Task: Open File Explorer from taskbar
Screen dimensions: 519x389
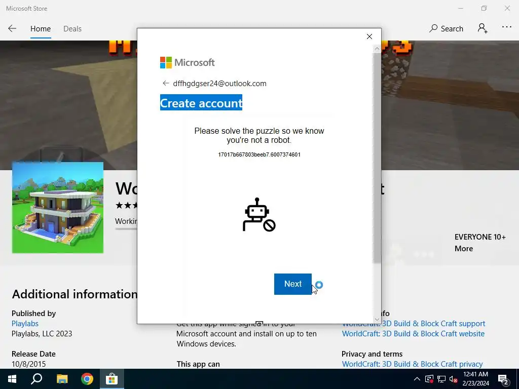Action: click(x=62, y=379)
